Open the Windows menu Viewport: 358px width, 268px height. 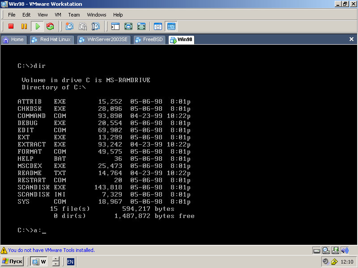(97, 15)
